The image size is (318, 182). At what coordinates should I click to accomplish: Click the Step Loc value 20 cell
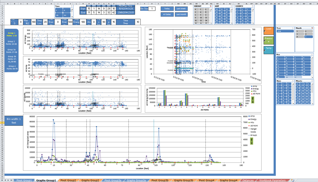pos(45,22)
